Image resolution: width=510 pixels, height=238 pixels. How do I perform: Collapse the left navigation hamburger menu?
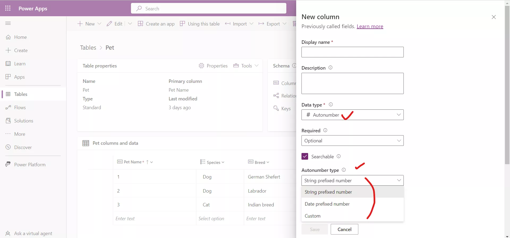[x=8, y=23]
